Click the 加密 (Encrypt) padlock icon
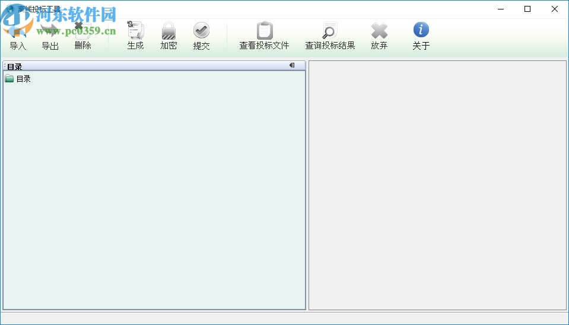569x325 pixels. [x=169, y=31]
